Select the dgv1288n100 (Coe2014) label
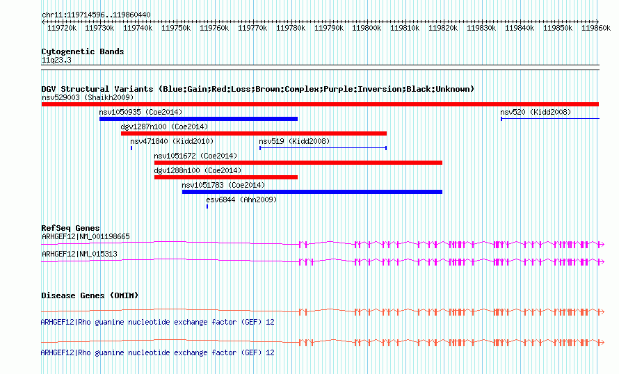This screenshot has width=619, height=374. pos(198,170)
